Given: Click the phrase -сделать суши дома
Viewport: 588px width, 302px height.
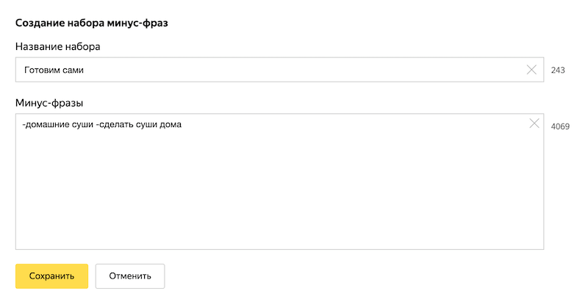Looking at the screenshot, I should [139, 125].
